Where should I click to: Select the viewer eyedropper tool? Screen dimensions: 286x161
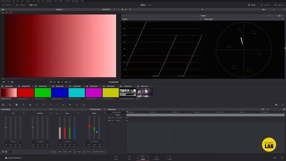[3, 82]
